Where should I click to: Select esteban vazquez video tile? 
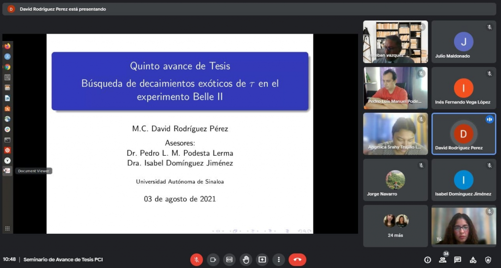pos(395,42)
